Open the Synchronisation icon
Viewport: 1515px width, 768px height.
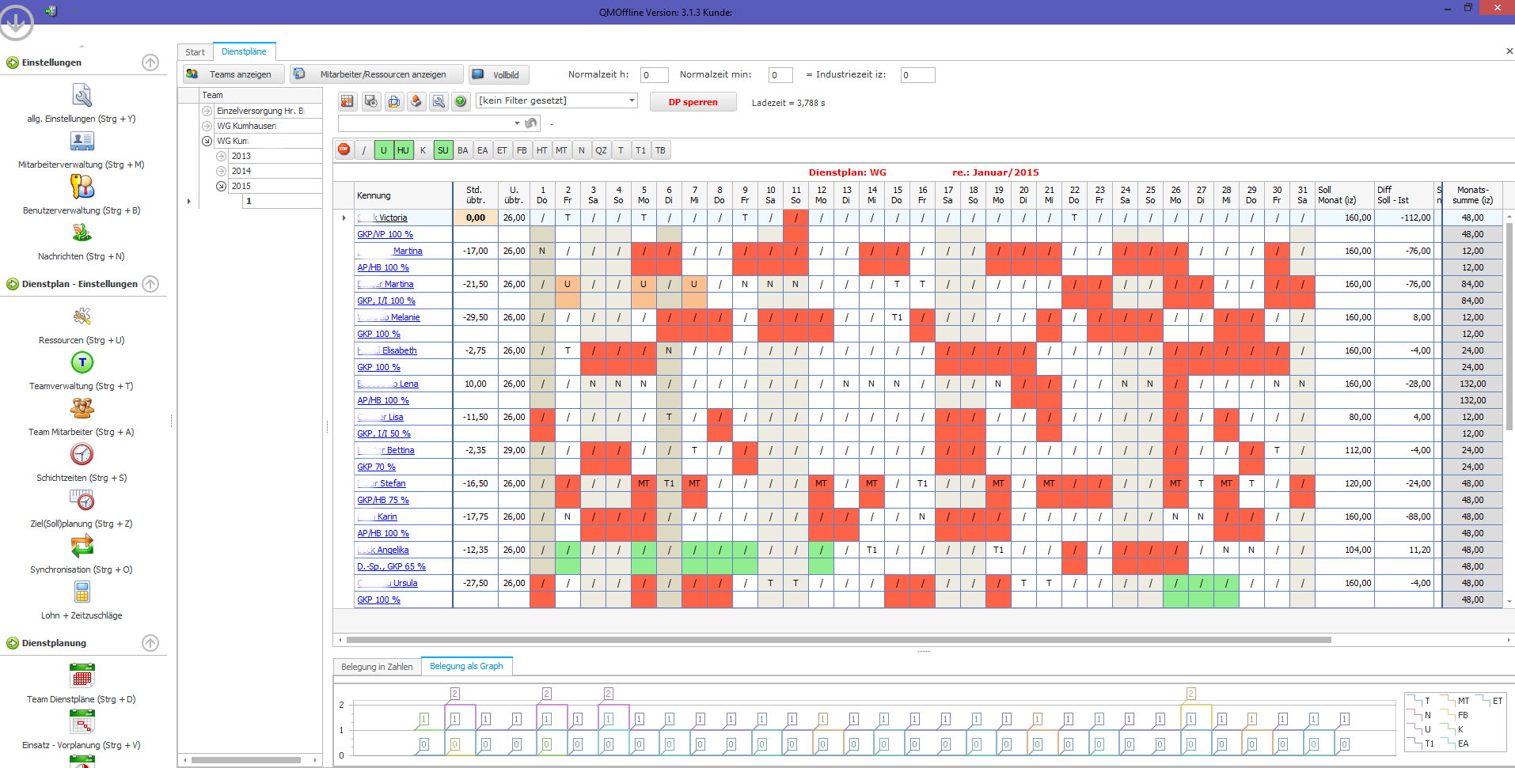pos(82,546)
